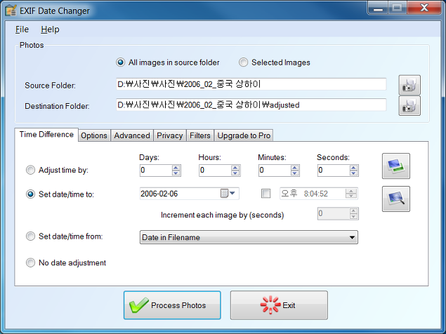
Task: Open the Upgrade to Pro tab
Action: 244,135
